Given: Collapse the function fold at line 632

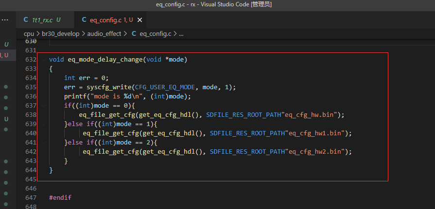Looking at the screenshot, I should (x=44, y=60).
